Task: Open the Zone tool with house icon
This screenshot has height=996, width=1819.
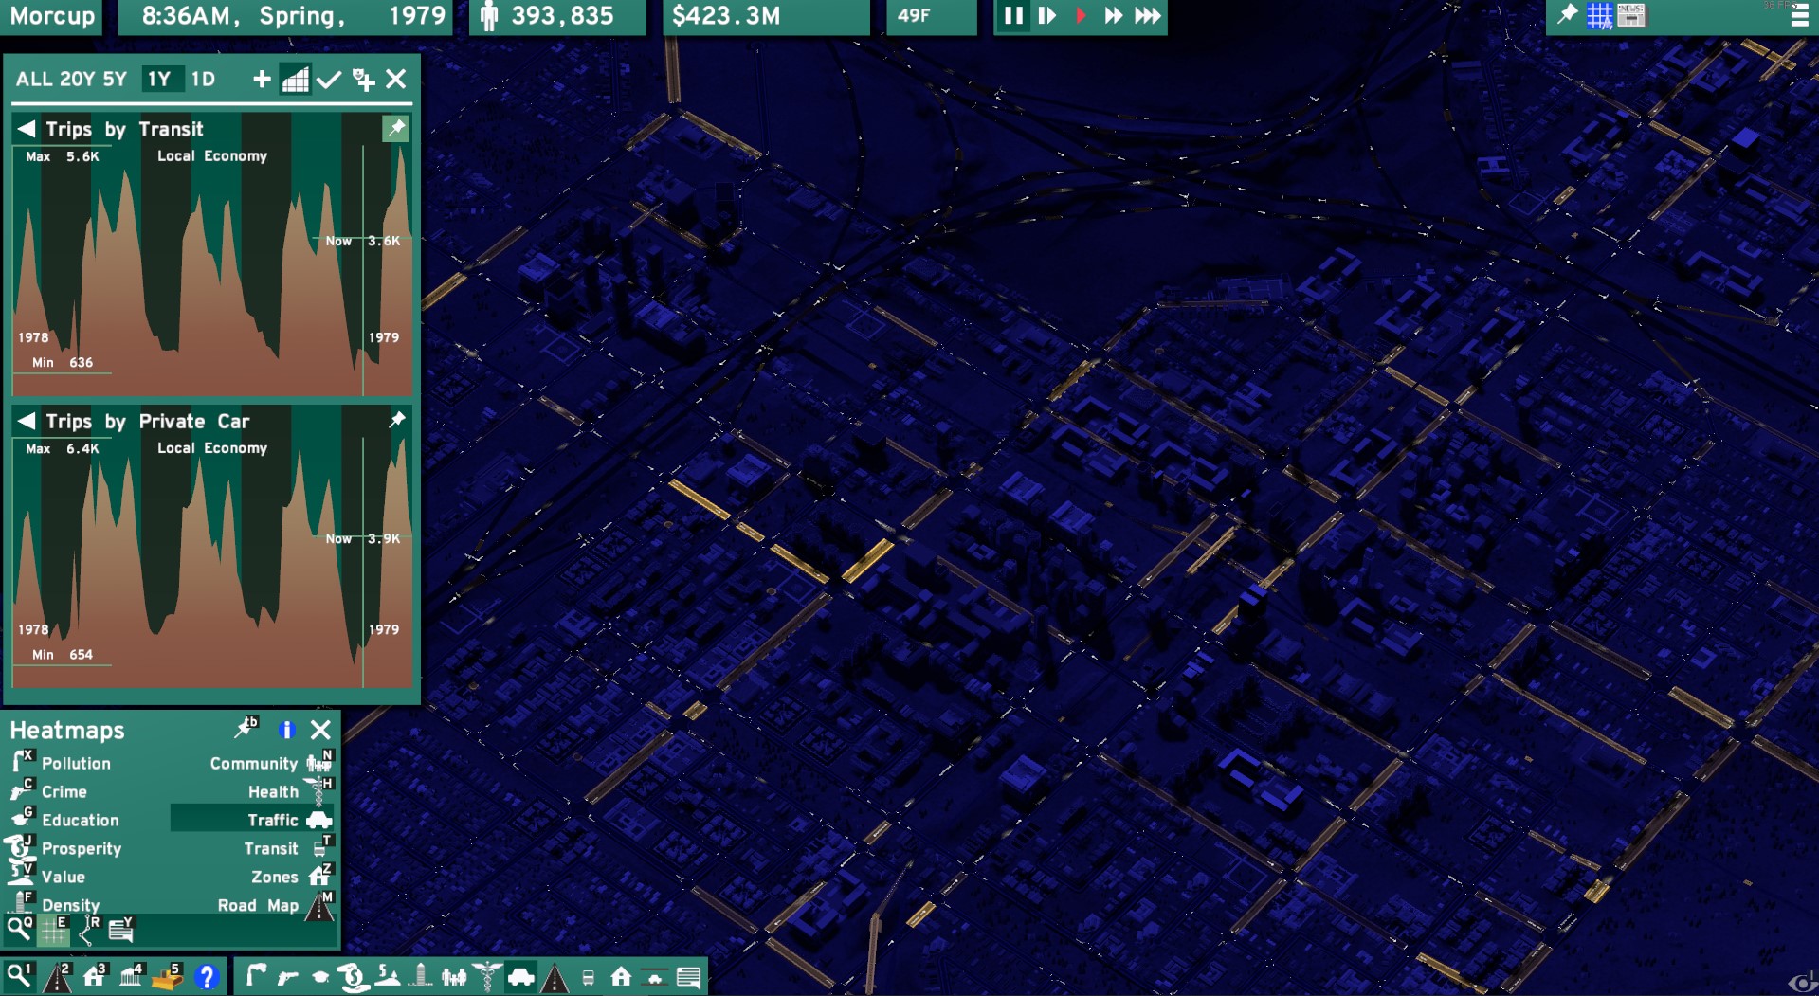Action: pos(95,975)
